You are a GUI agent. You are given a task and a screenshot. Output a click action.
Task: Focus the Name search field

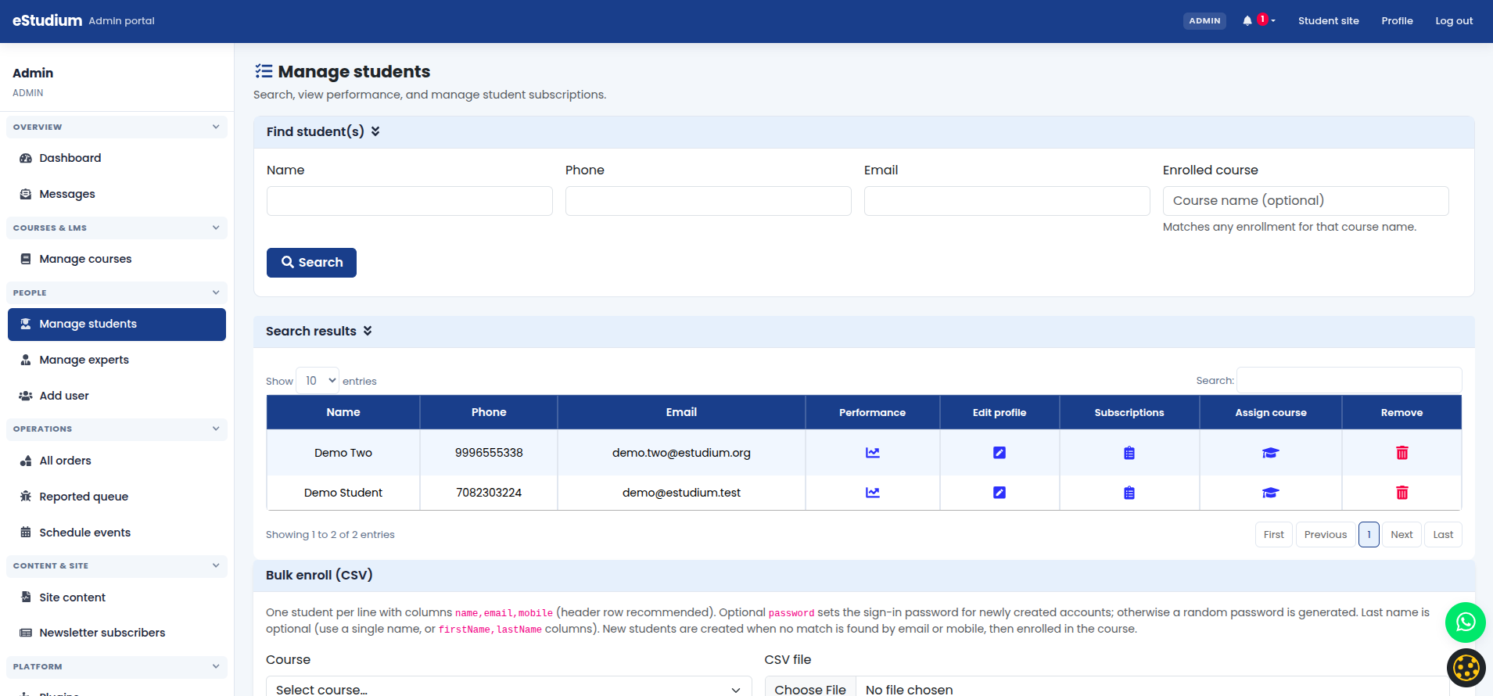pyautogui.click(x=410, y=201)
